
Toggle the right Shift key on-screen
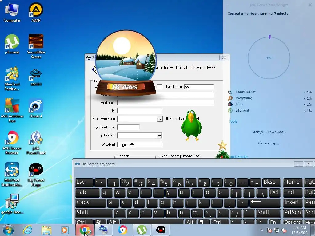pos(268,213)
